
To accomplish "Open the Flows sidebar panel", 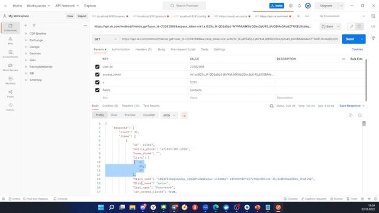I will (x=10, y=94).
